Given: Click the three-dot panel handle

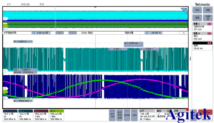Looking at the screenshot, I should (190, 59).
